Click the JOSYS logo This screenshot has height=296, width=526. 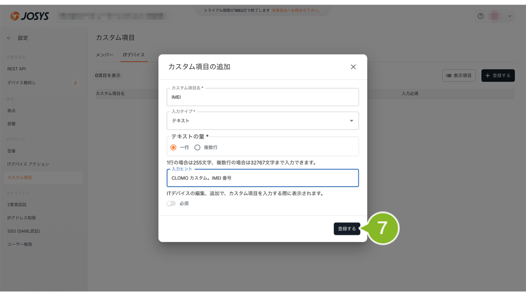[x=30, y=16]
